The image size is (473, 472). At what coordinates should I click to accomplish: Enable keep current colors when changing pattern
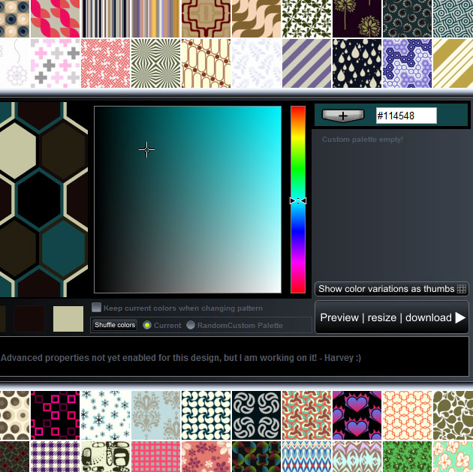(97, 308)
